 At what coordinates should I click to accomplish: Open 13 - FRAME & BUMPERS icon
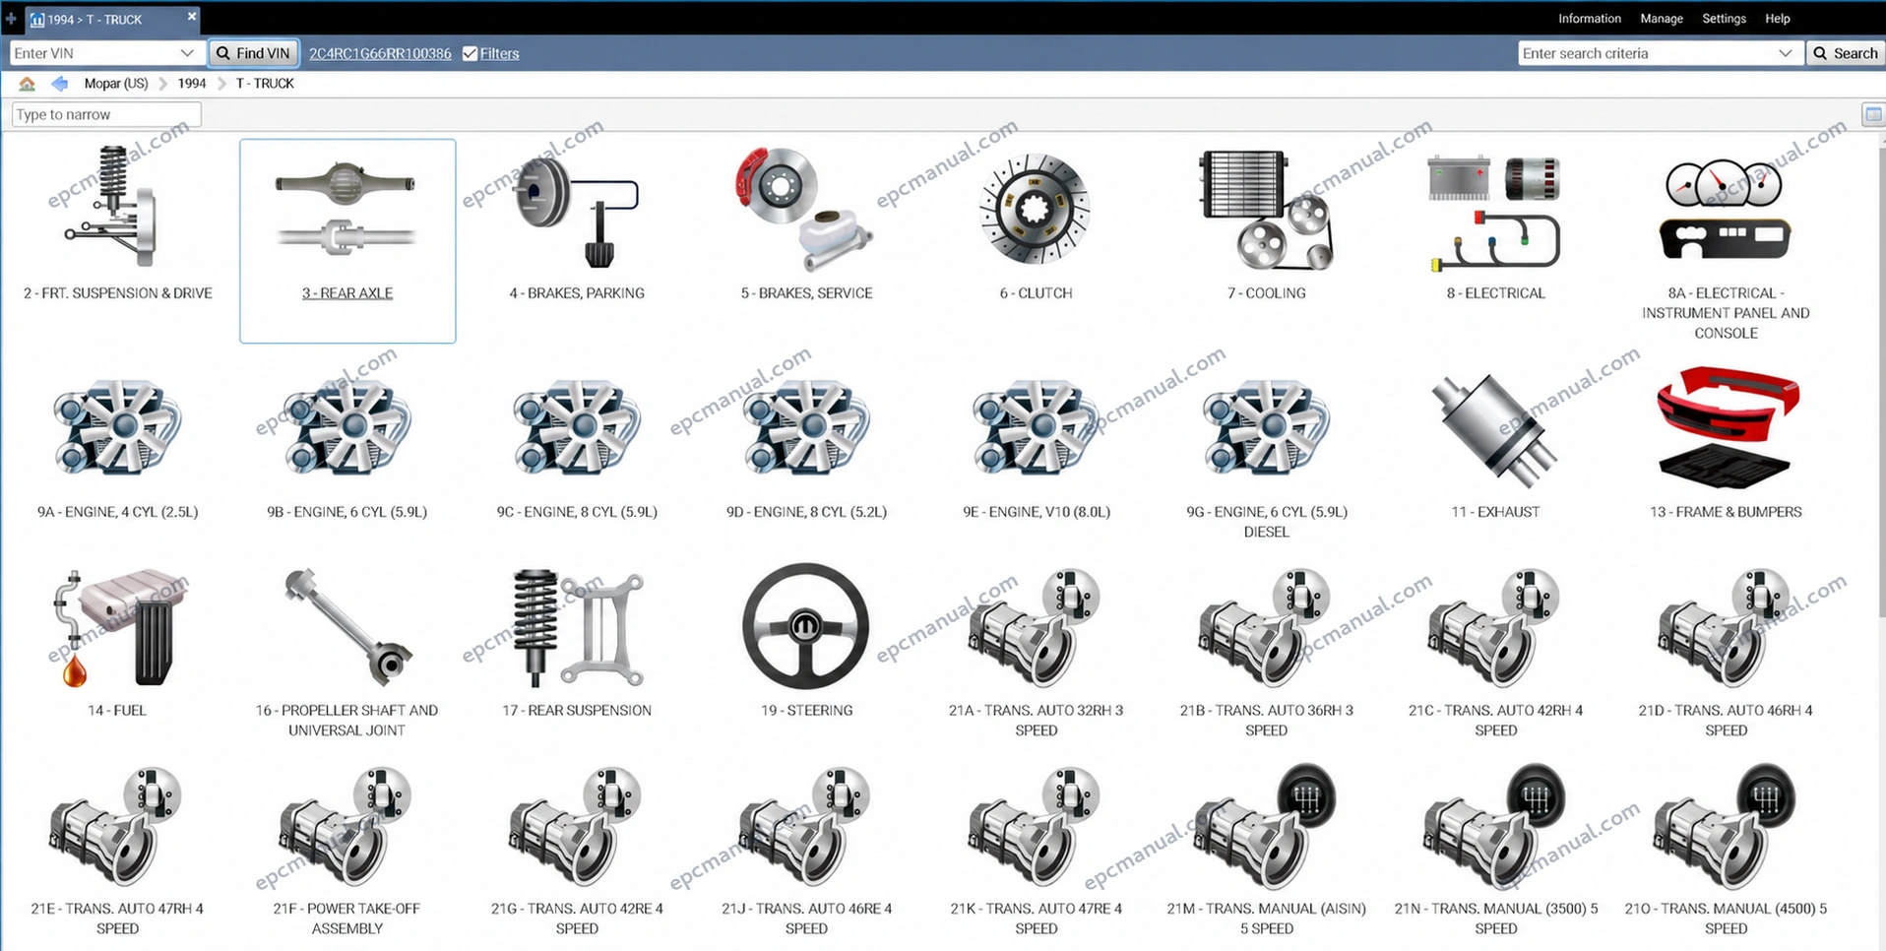click(x=1726, y=428)
